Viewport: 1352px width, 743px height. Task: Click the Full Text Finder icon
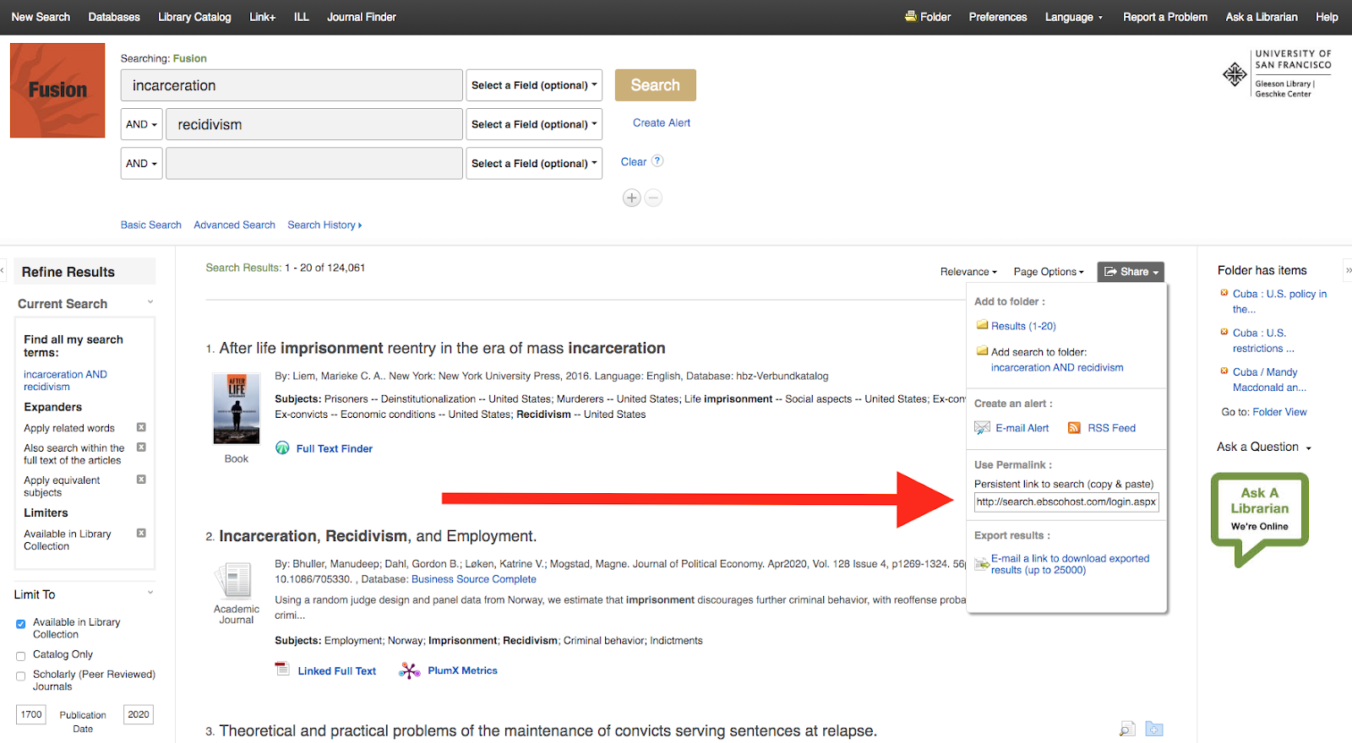283,448
